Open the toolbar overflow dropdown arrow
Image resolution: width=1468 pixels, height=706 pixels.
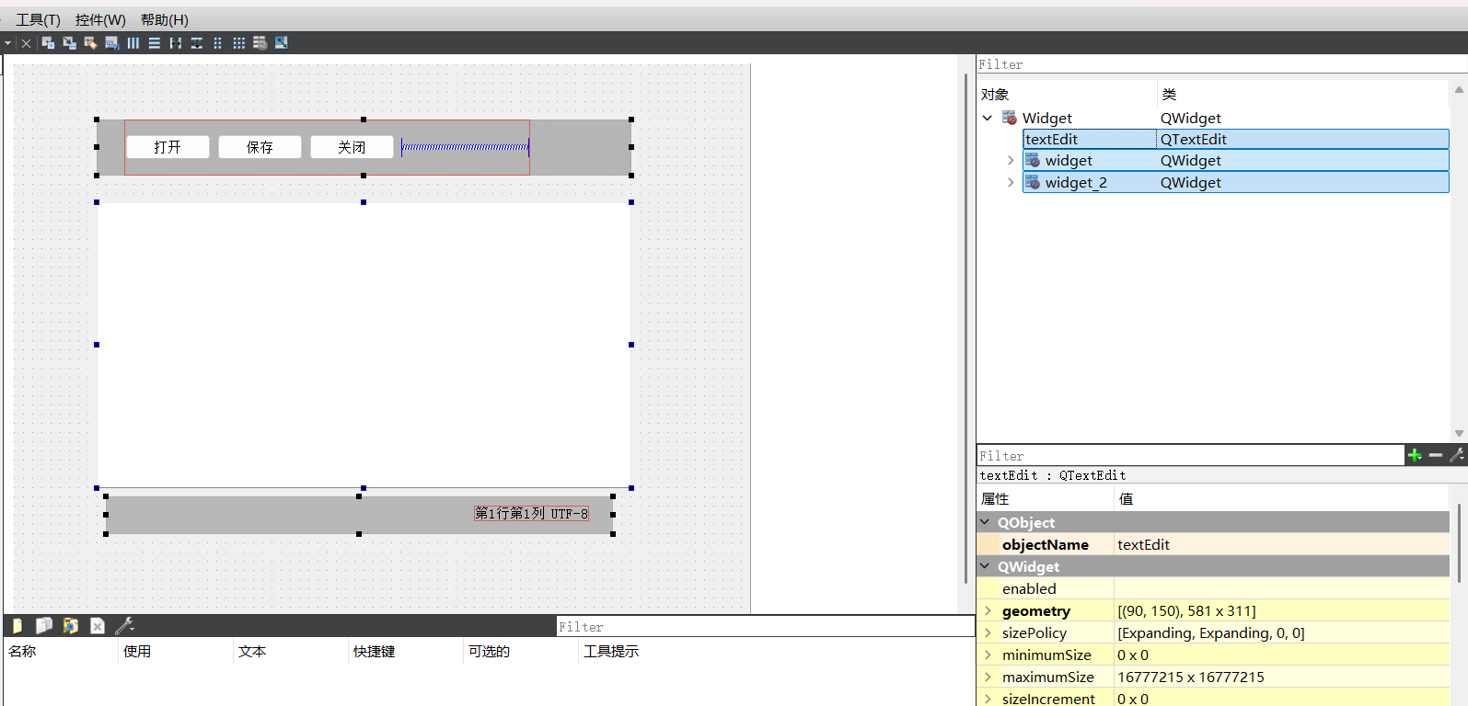[x=7, y=42]
